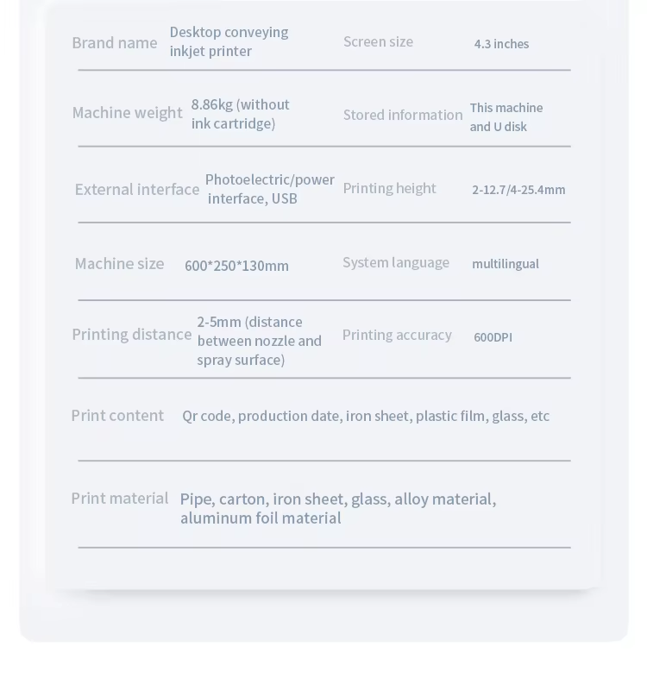647x678 pixels.
Task: Click the "Brand name" label
Action: [x=115, y=43]
